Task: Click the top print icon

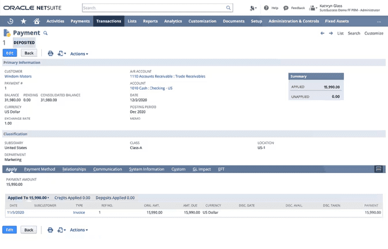Action: (x=51, y=53)
